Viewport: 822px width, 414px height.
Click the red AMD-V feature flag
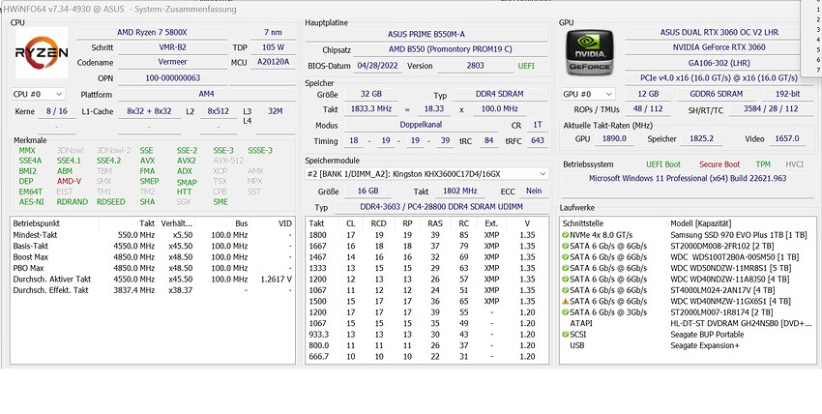[70, 181]
